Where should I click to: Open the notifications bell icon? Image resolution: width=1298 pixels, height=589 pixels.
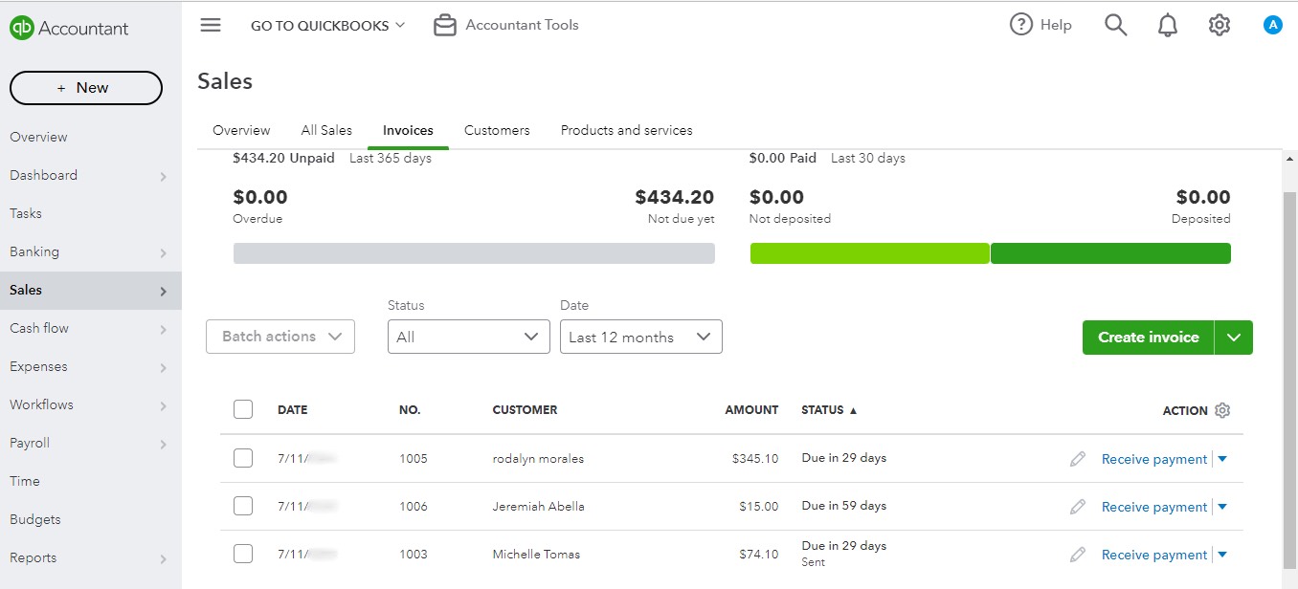(1168, 26)
